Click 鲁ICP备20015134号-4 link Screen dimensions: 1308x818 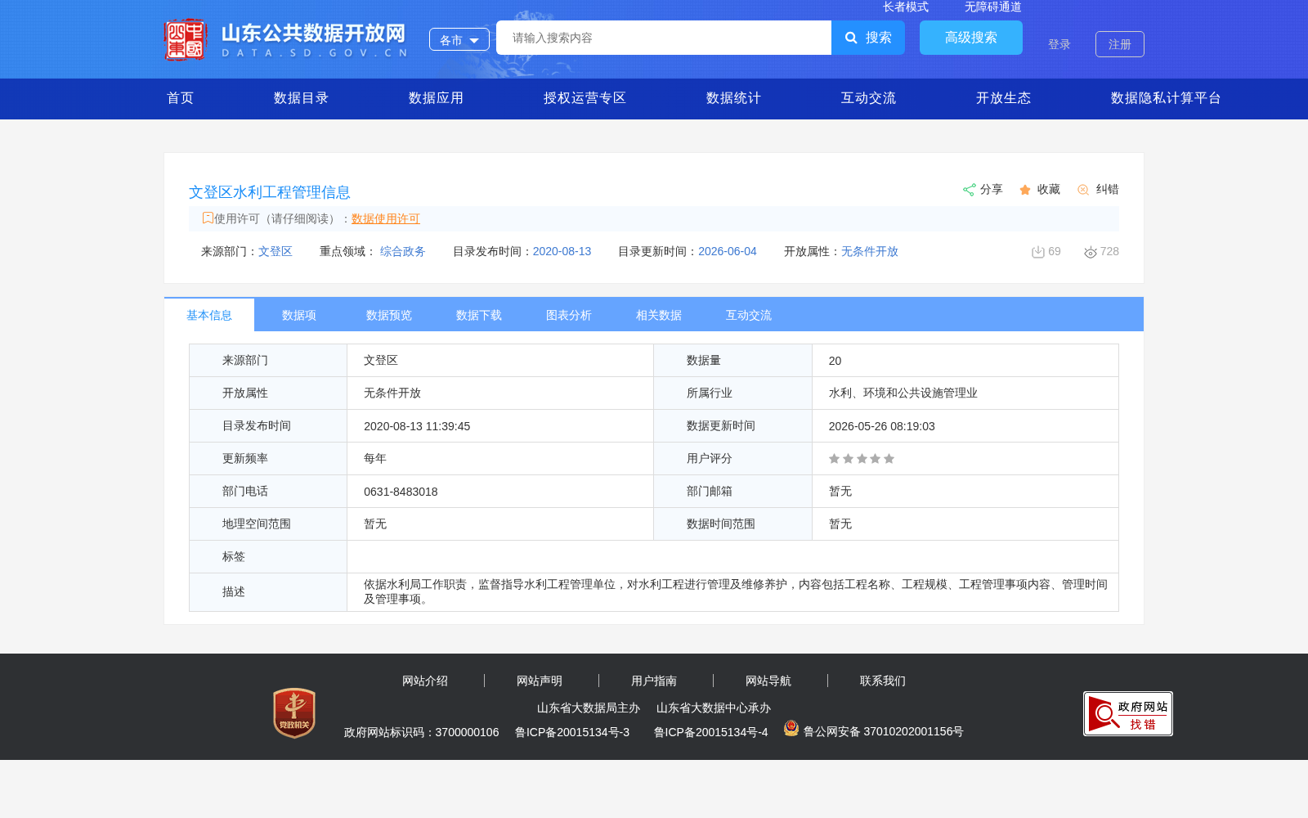coord(711,732)
